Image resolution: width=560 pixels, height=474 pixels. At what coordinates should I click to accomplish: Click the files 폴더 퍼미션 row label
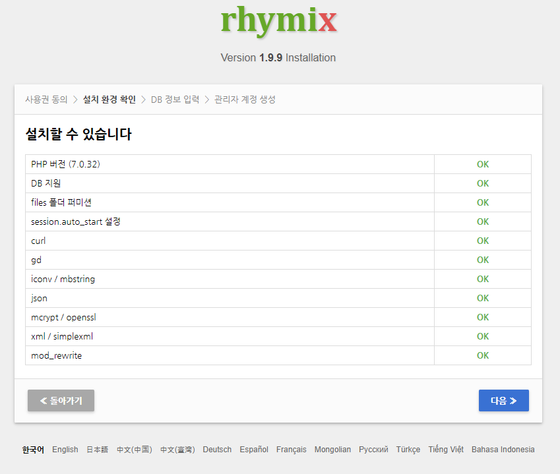[x=61, y=202]
